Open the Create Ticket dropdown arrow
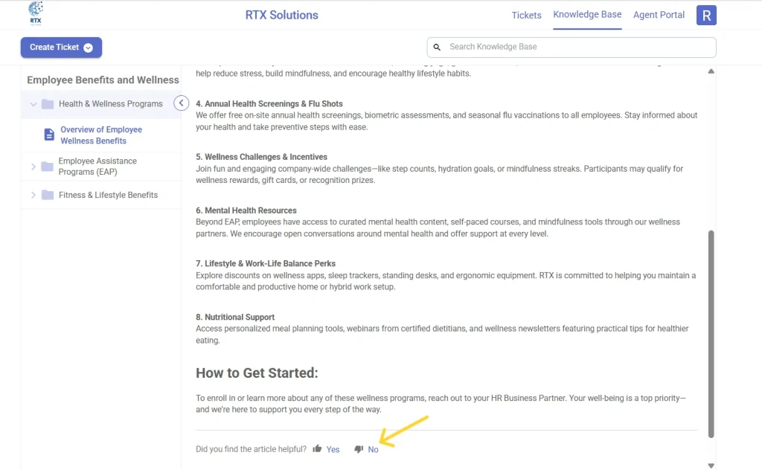This screenshot has height=470, width=762. [88, 48]
